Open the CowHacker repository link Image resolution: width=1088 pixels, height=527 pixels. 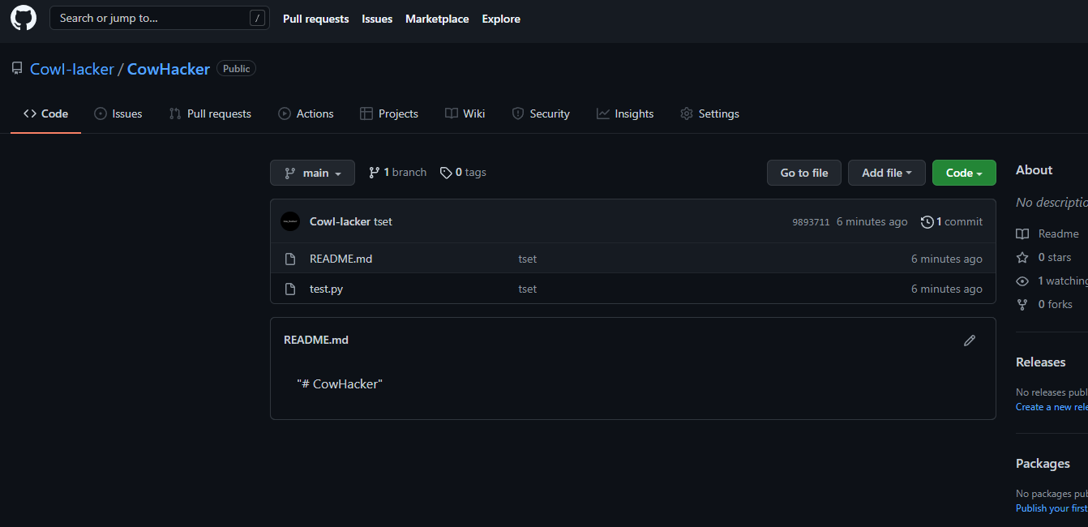169,69
